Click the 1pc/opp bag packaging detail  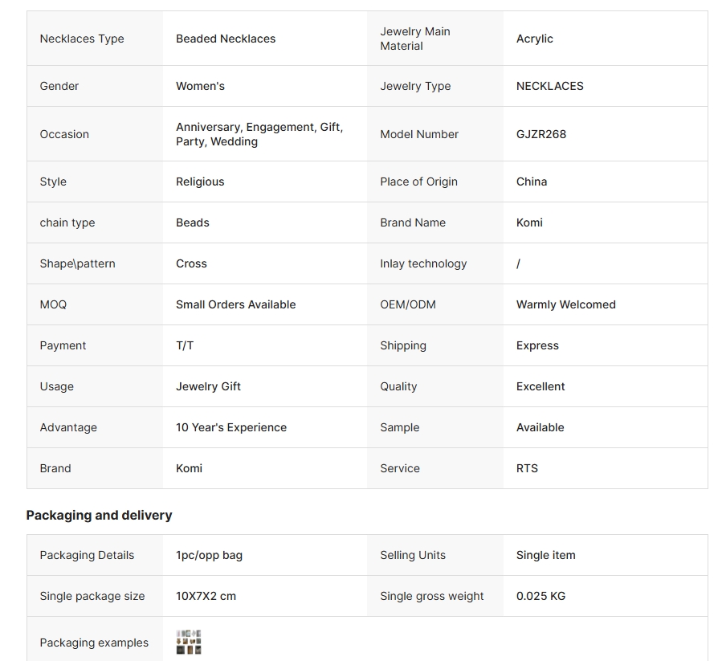pos(209,555)
